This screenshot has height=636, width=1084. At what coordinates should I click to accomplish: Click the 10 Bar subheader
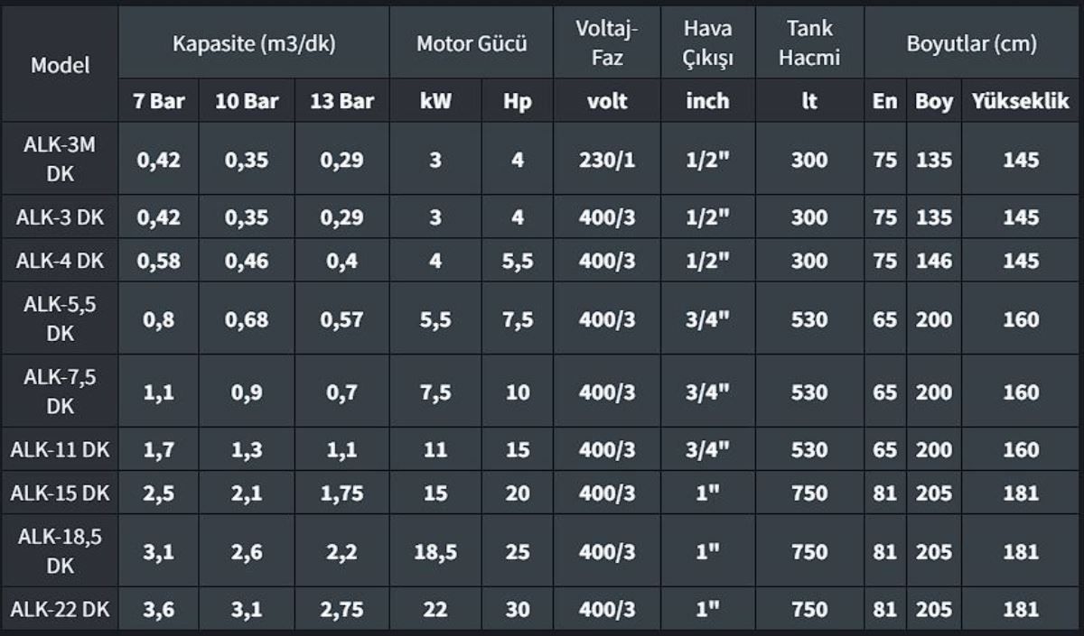tap(246, 101)
